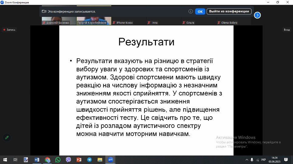Open Microsoft Word from the taskbar
The height and width of the screenshot is (164, 293).
click(x=37, y=159)
